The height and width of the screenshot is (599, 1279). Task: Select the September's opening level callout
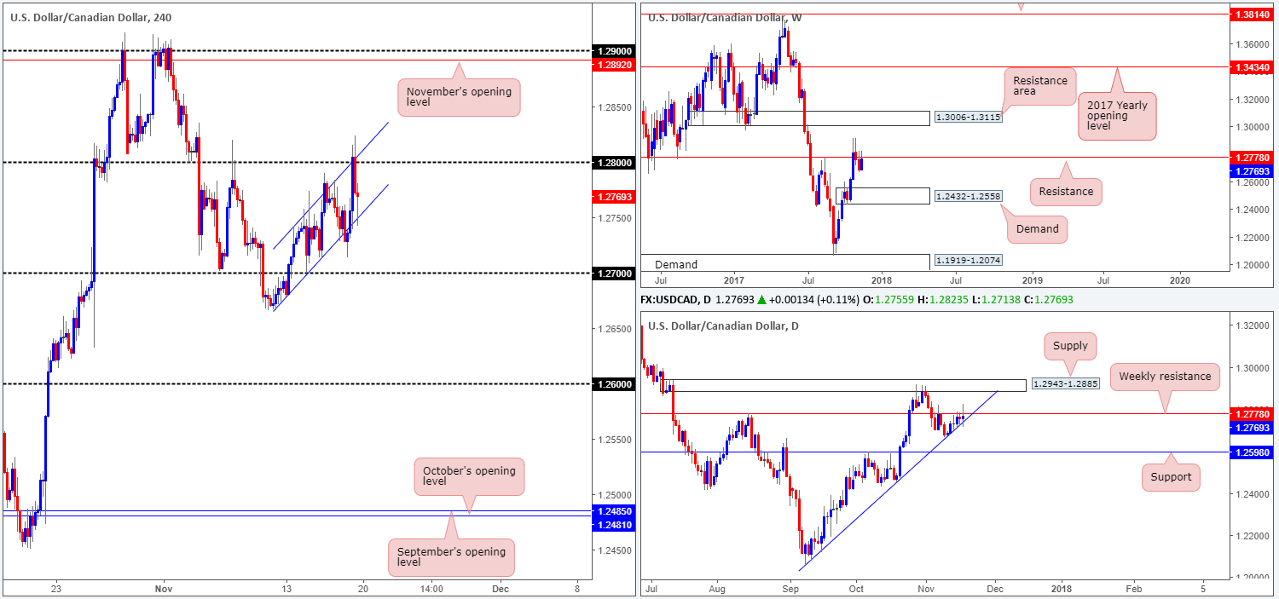(x=452, y=557)
